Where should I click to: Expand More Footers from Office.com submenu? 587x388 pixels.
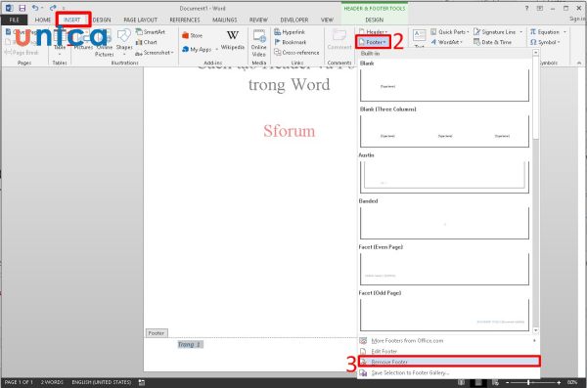[534, 341]
